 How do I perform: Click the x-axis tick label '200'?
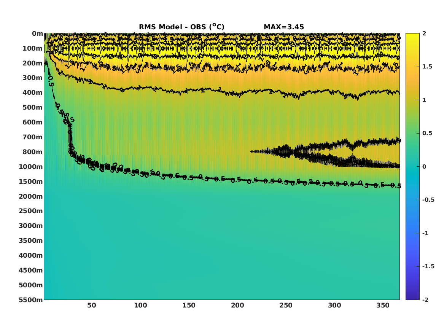(x=237, y=305)
